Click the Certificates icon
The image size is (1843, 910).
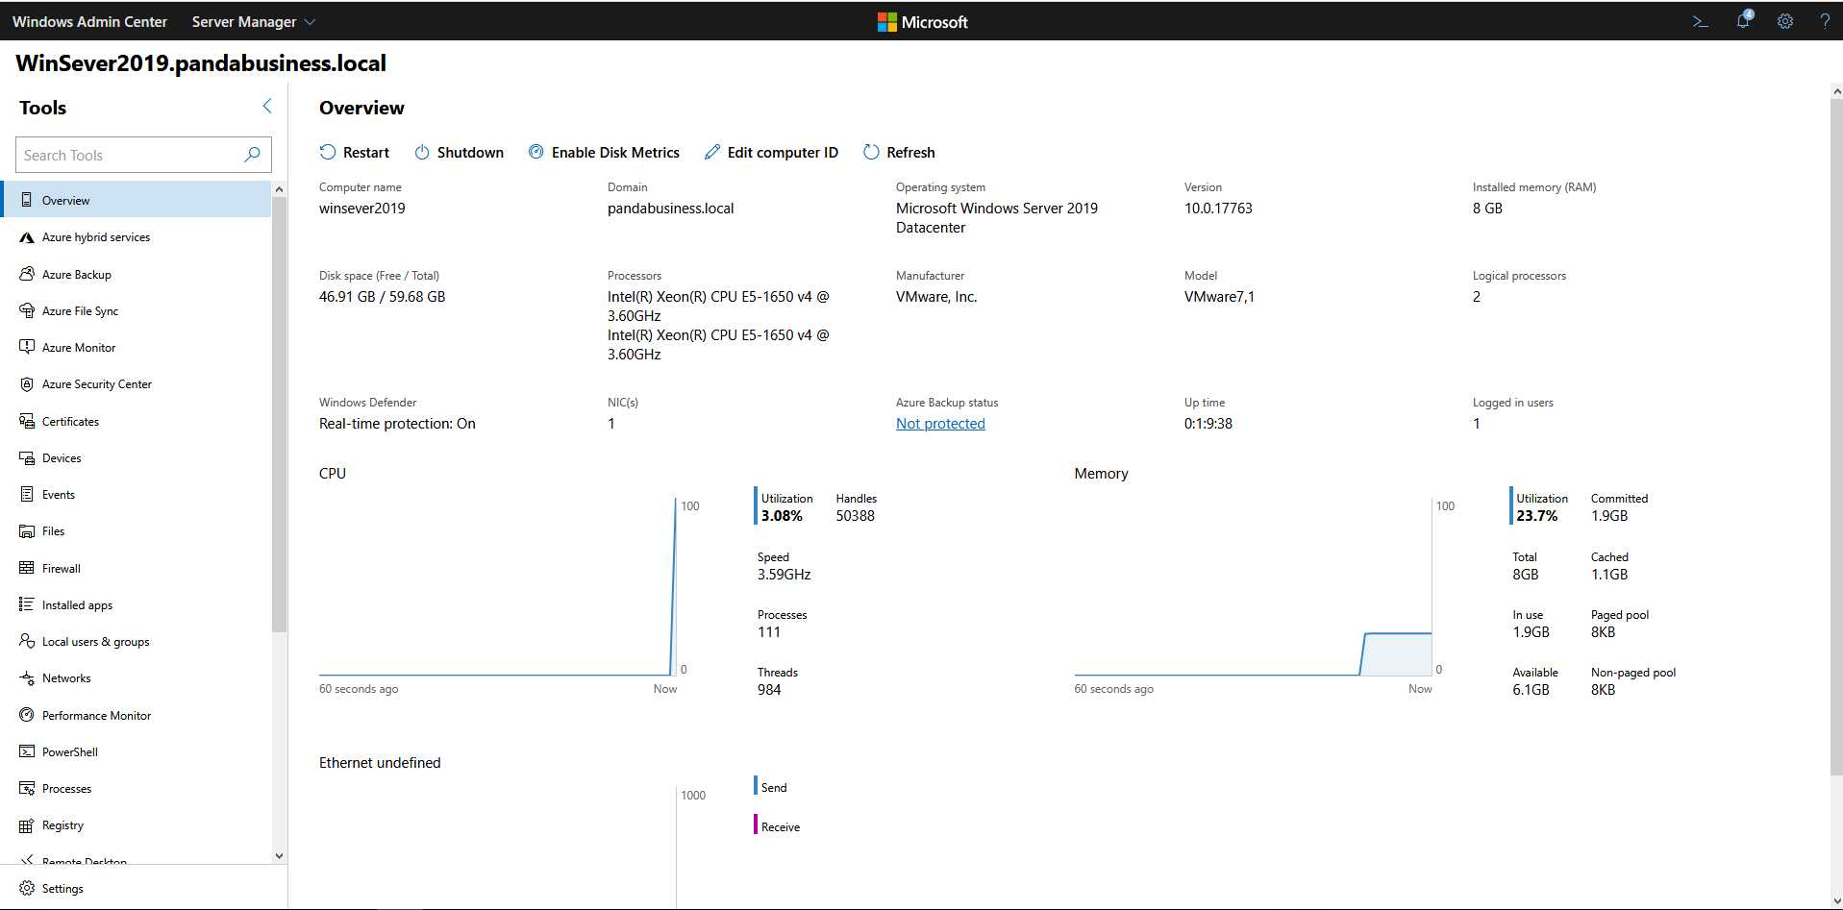tap(27, 421)
